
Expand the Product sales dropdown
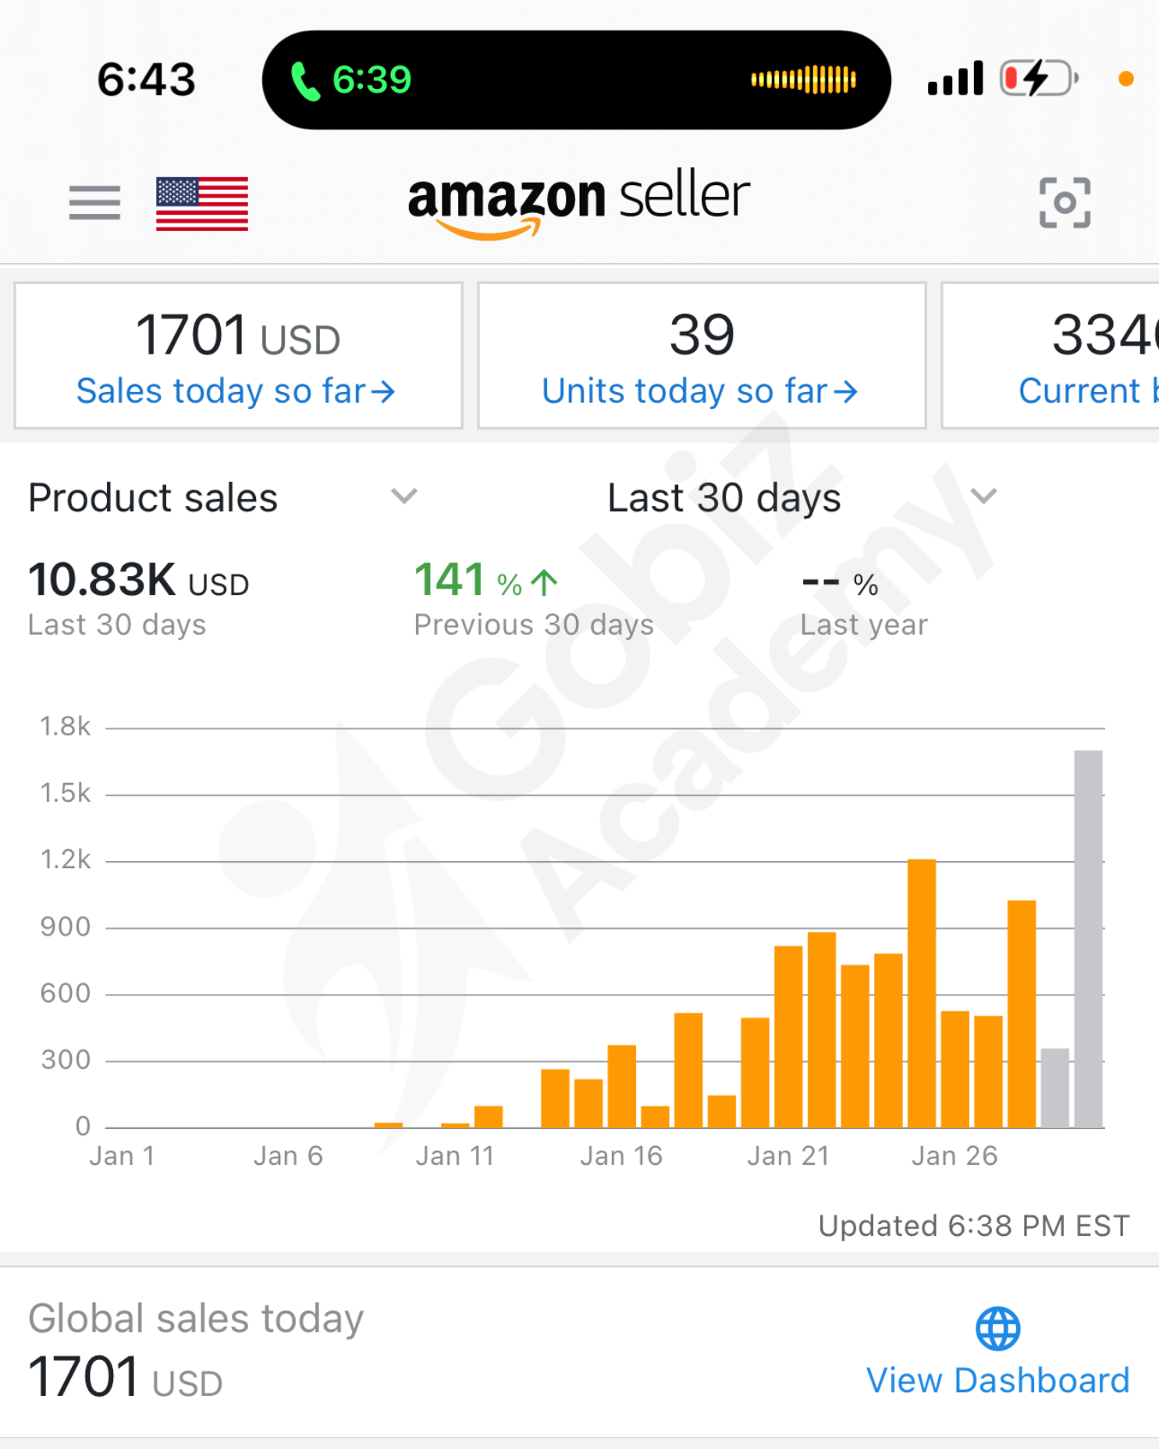404,496
